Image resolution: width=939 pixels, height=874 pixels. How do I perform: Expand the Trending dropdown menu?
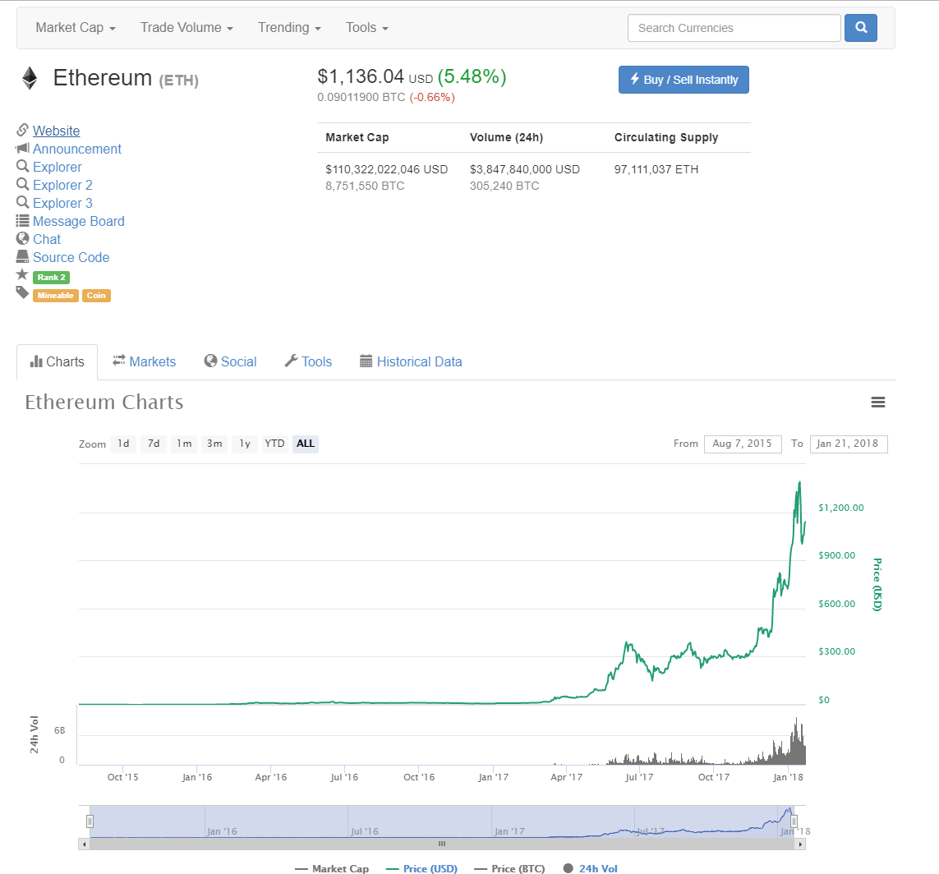(x=289, y=28)
